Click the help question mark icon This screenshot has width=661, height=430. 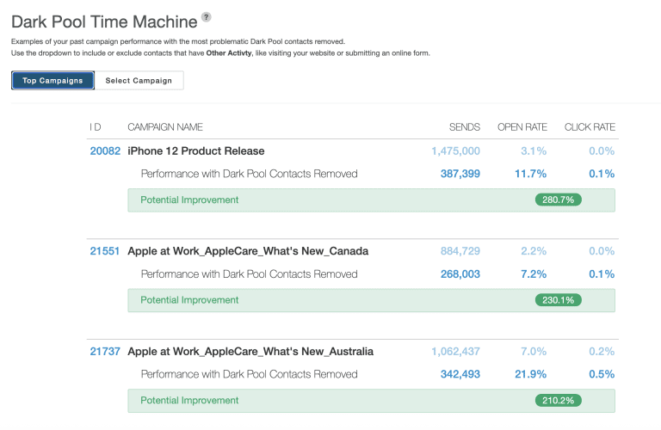click(x=206, y=17)
